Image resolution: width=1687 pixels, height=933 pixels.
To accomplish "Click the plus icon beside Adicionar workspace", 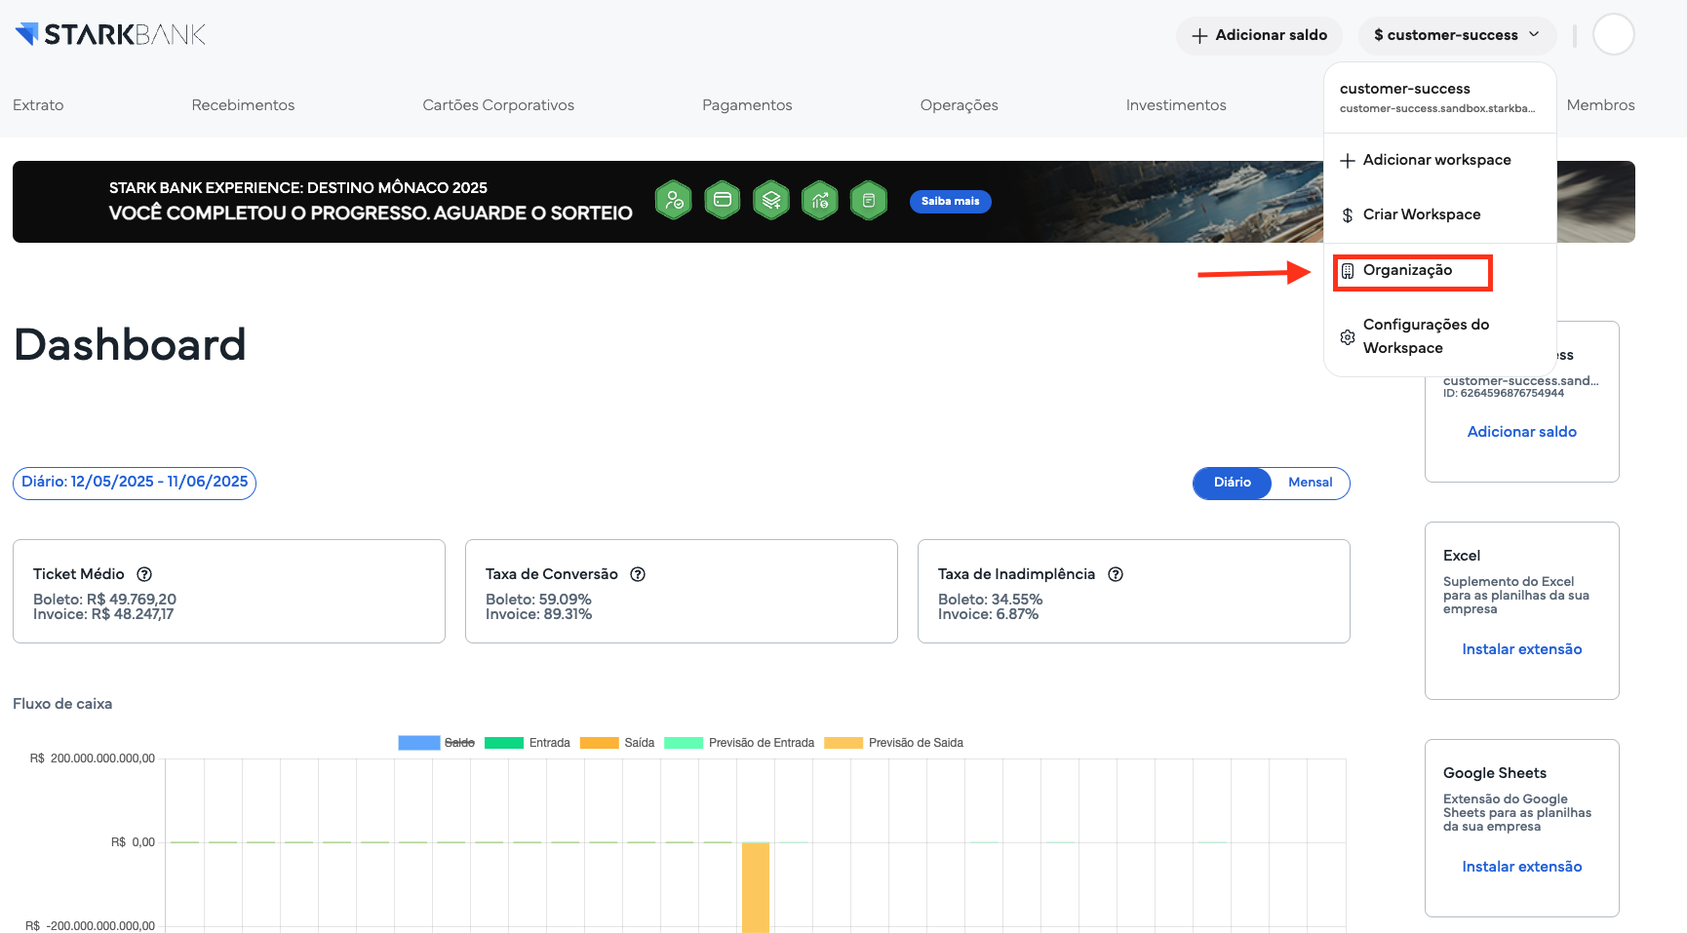I will [1348, 161].
